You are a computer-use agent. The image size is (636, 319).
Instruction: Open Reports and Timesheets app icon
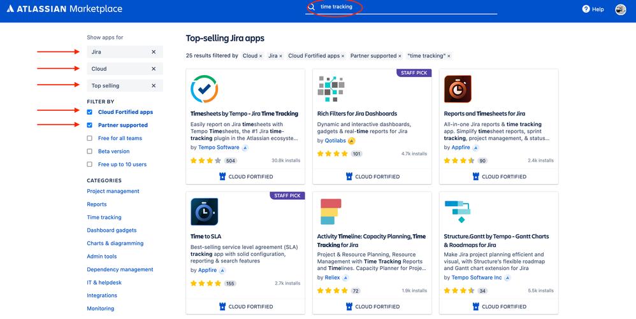click(458, 89)
